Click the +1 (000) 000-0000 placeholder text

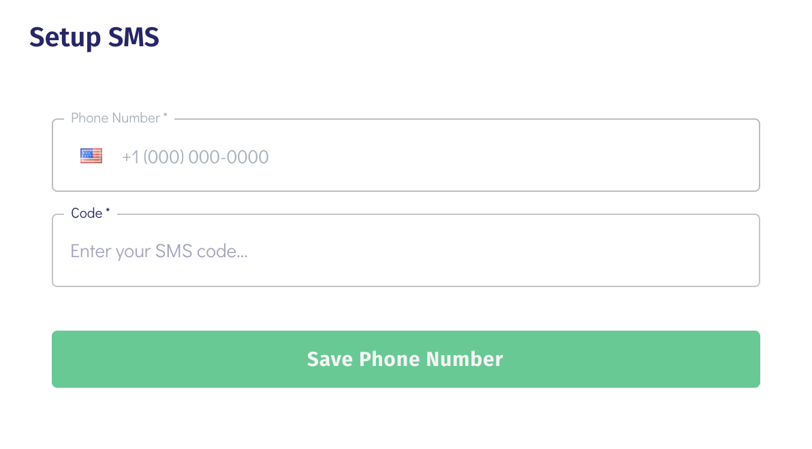[x=196, y=157]
